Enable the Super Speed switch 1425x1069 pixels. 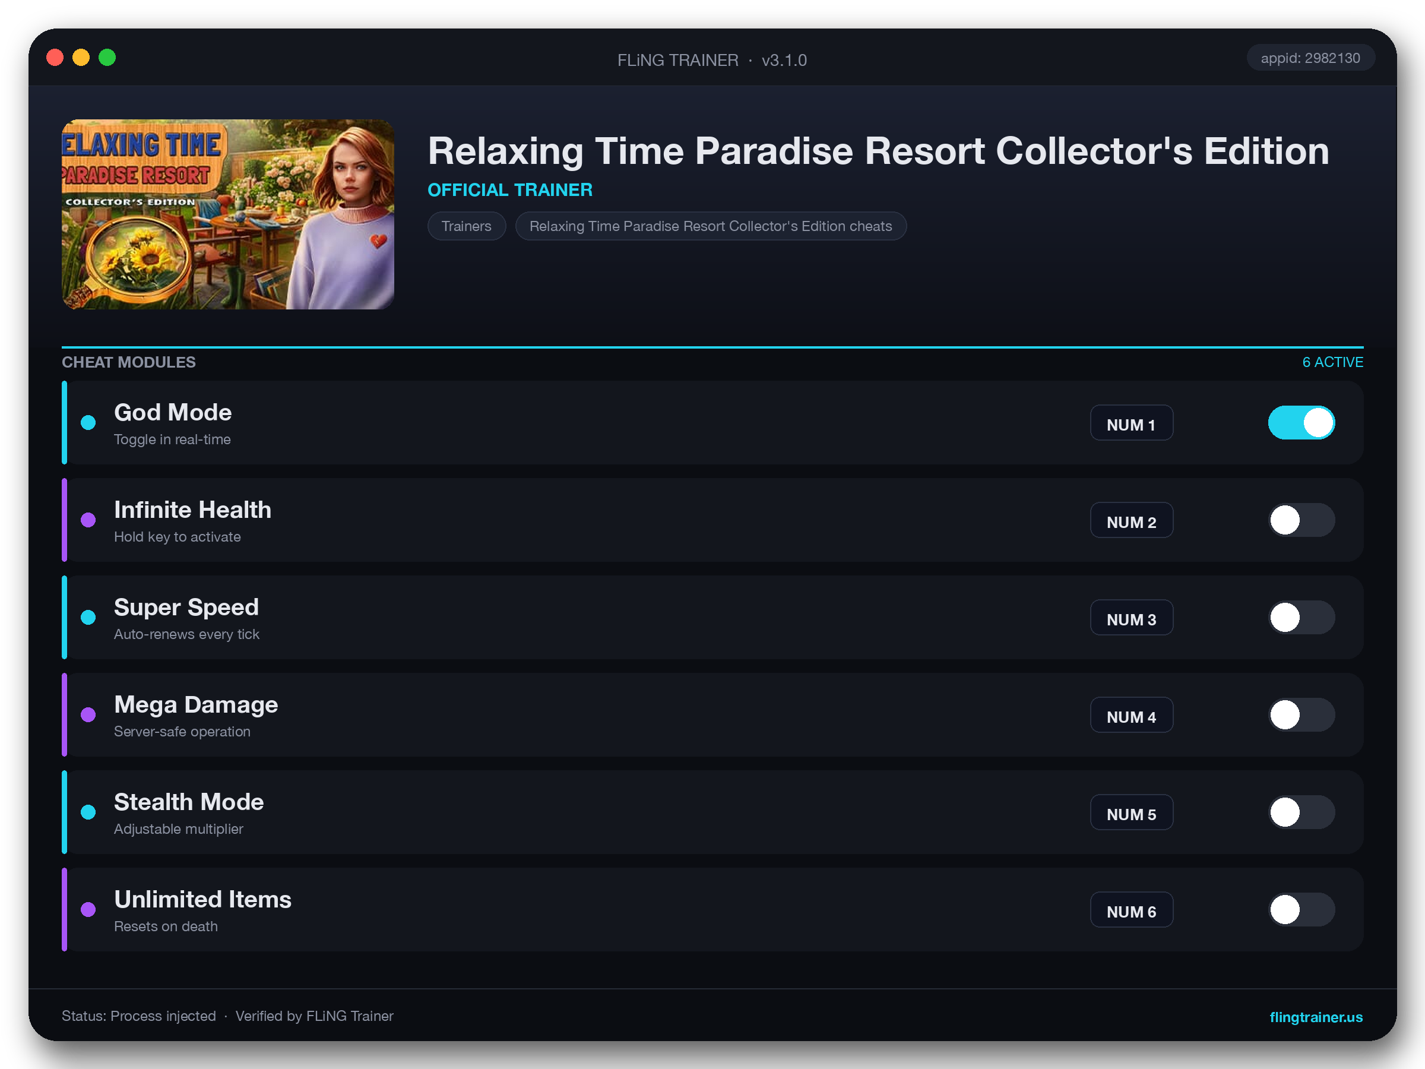[1301, 617]
